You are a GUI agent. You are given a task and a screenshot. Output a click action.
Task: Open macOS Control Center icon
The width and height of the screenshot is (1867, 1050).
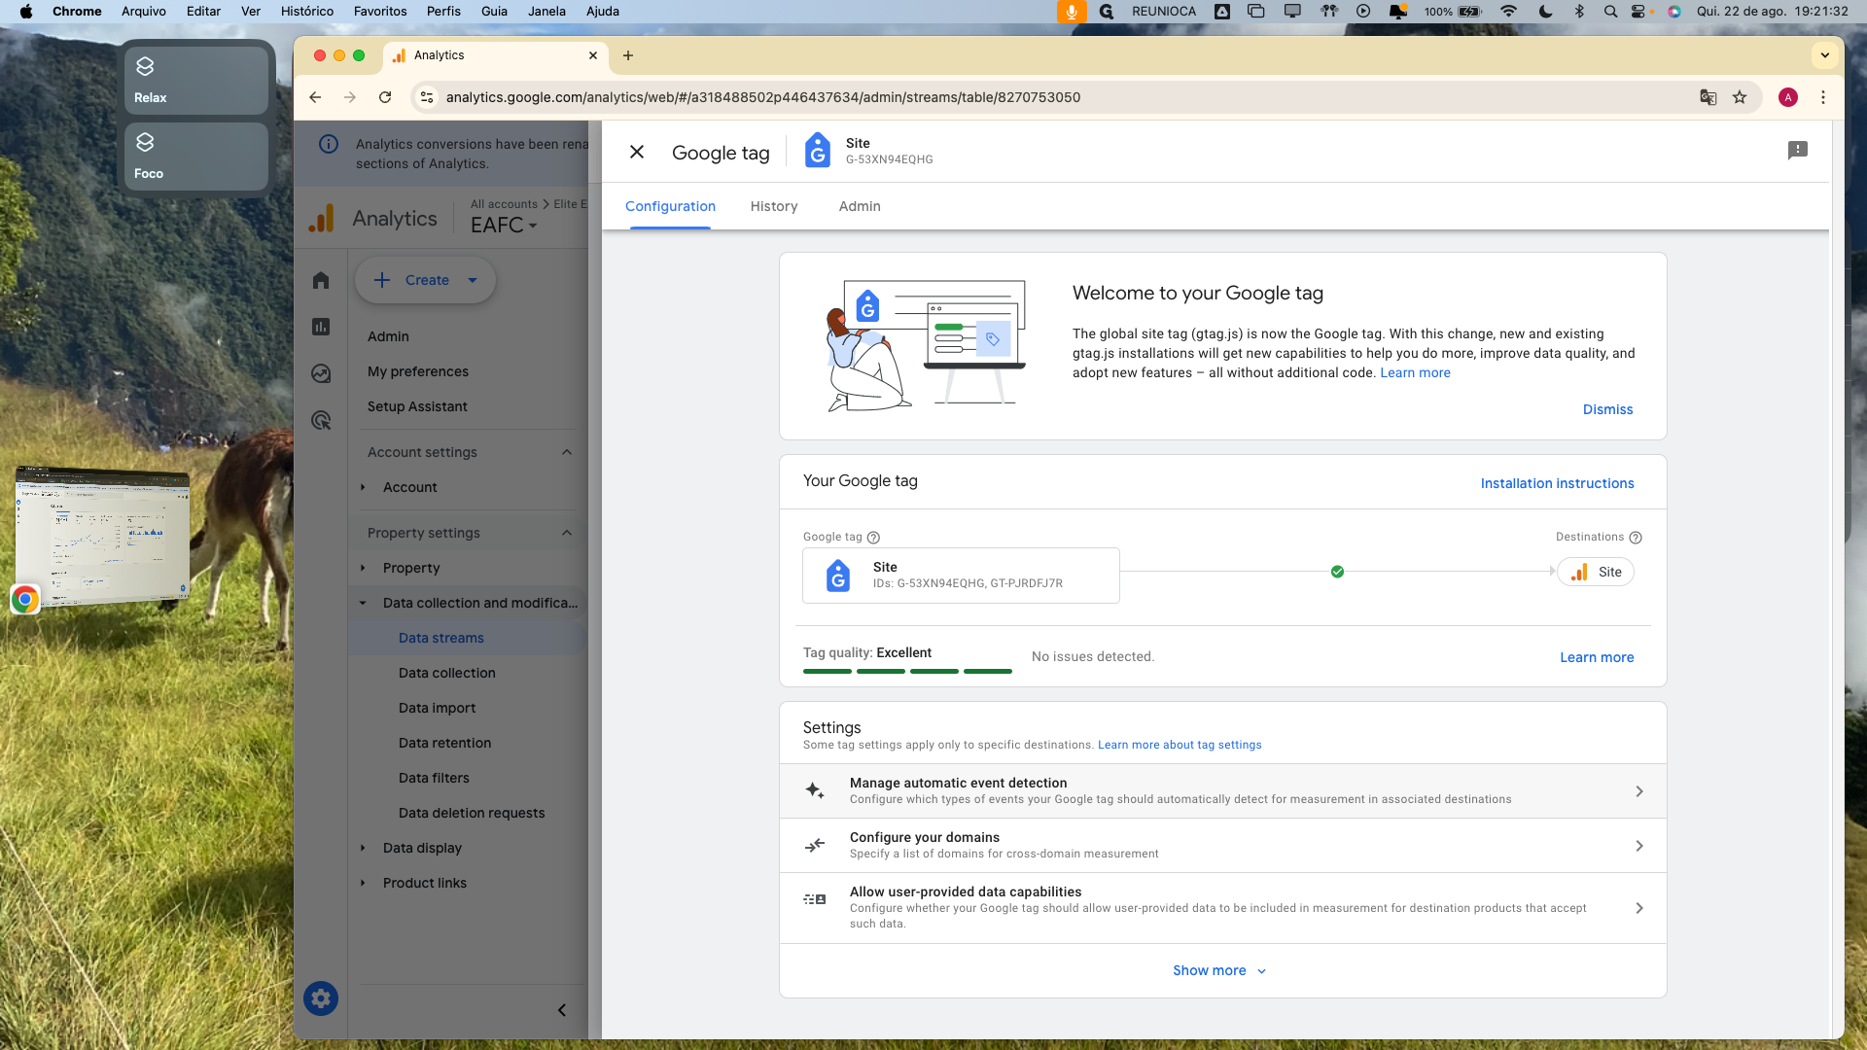point(1638,12)
